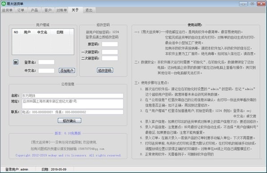Select the 对帐单 tab
The height and width of the screenshot is (173, 267).
pyautogui.click(x=62, y=10)
